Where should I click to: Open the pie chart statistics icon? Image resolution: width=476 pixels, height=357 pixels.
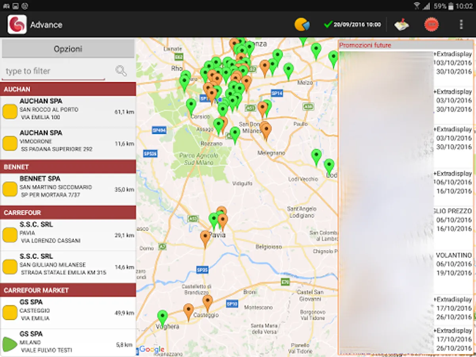(302, 25)
